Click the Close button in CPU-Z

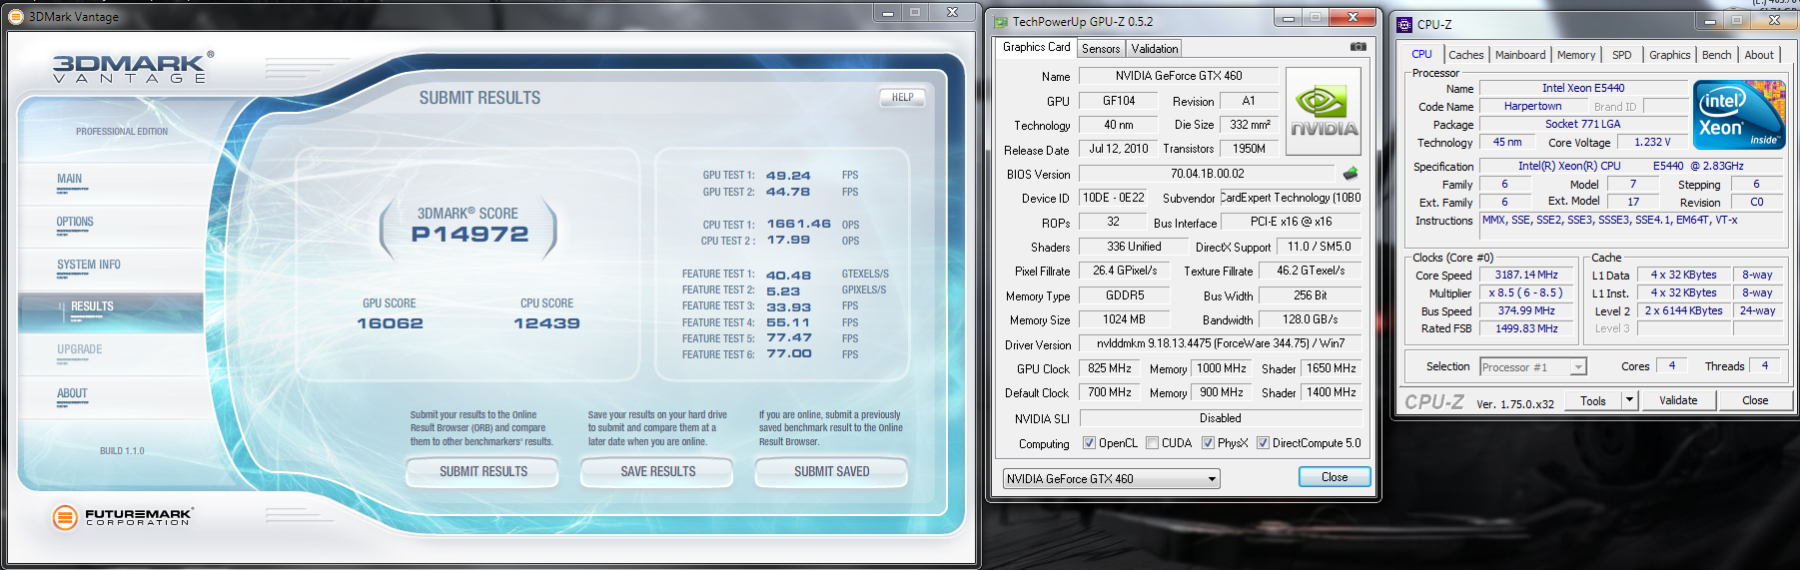[1755, 400]
